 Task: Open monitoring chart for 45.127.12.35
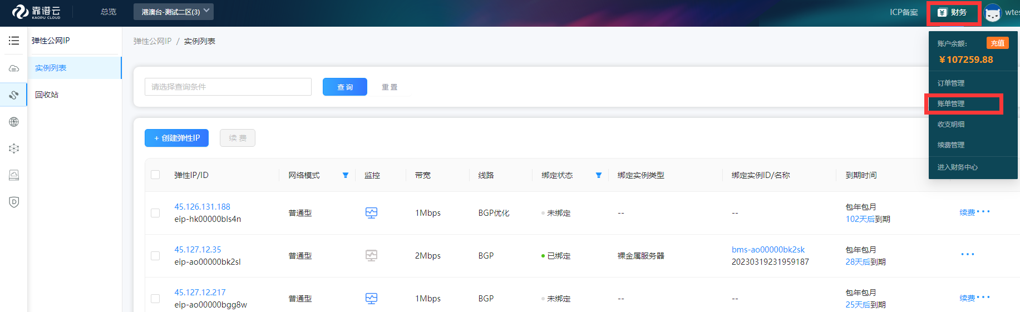(371, 255)
